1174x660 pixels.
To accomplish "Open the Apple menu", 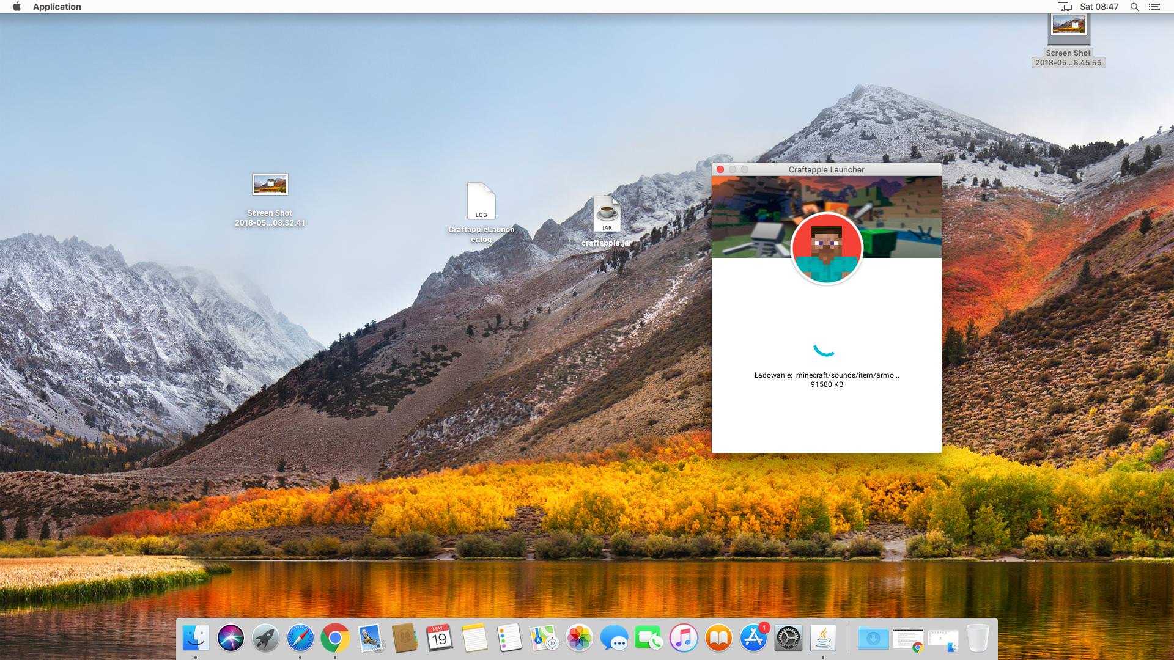I will click(17, 7).
